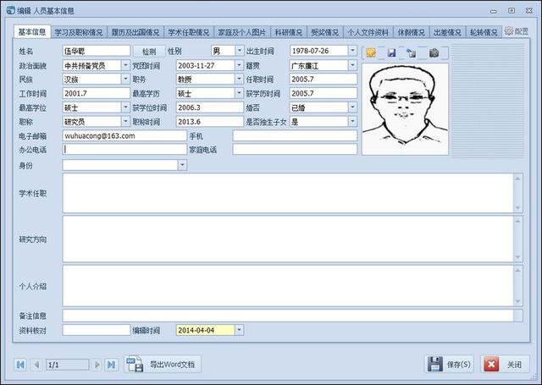This screenshot has width=542, height=385.
Task: Click down arrow of 研究方向 scrollbar
Action: tap(517, 257)
